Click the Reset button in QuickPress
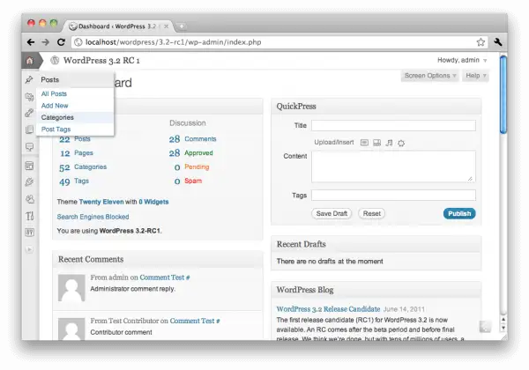 372,213
